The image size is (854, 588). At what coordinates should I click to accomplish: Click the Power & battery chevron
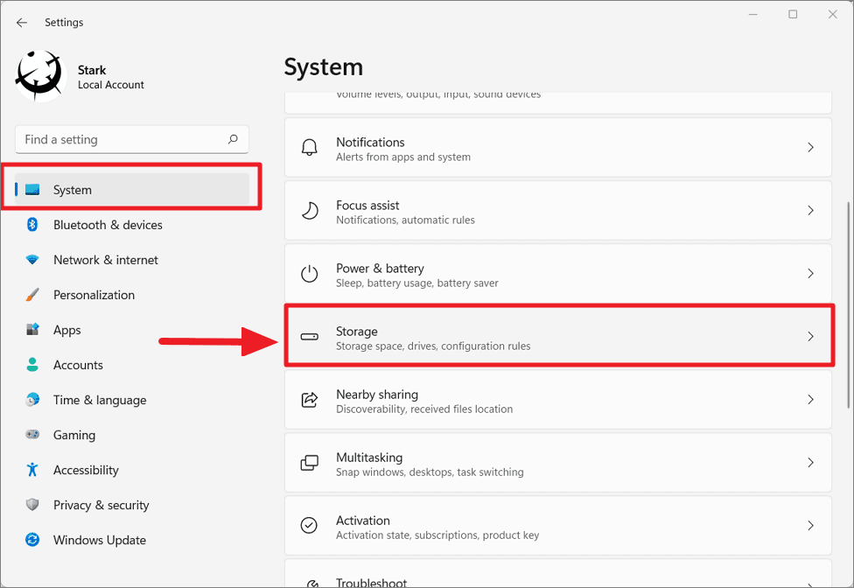point(810,273)
